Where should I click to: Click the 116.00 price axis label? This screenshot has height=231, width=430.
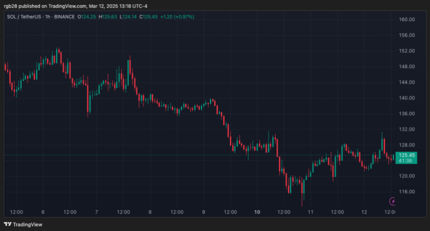pyautogui.click(x=407, y=191)
